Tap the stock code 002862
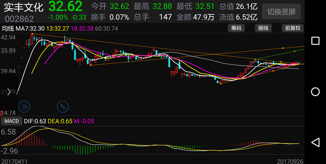 pos(19,19)
